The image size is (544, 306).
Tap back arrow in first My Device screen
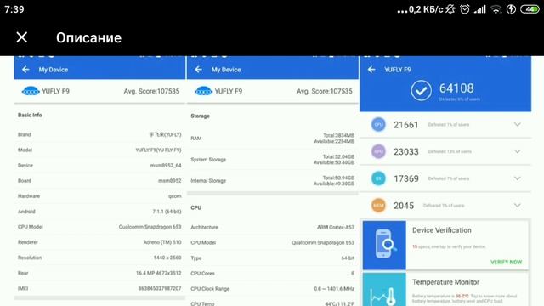click(x=25, y=70)
